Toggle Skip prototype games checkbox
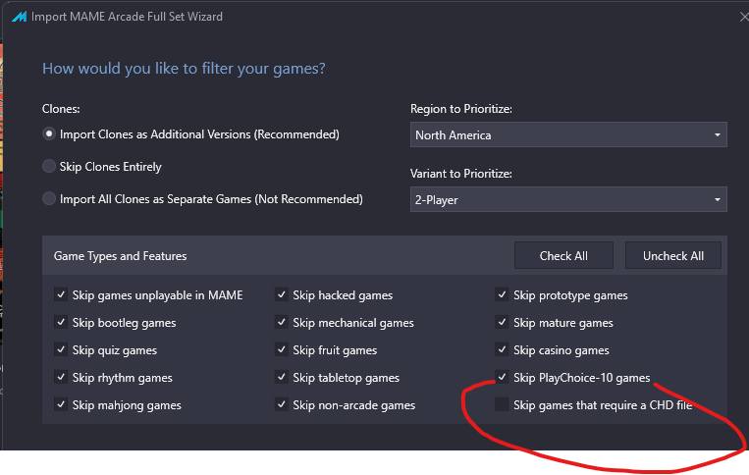This screenshot has width=749, height=475. click(502, 294)
